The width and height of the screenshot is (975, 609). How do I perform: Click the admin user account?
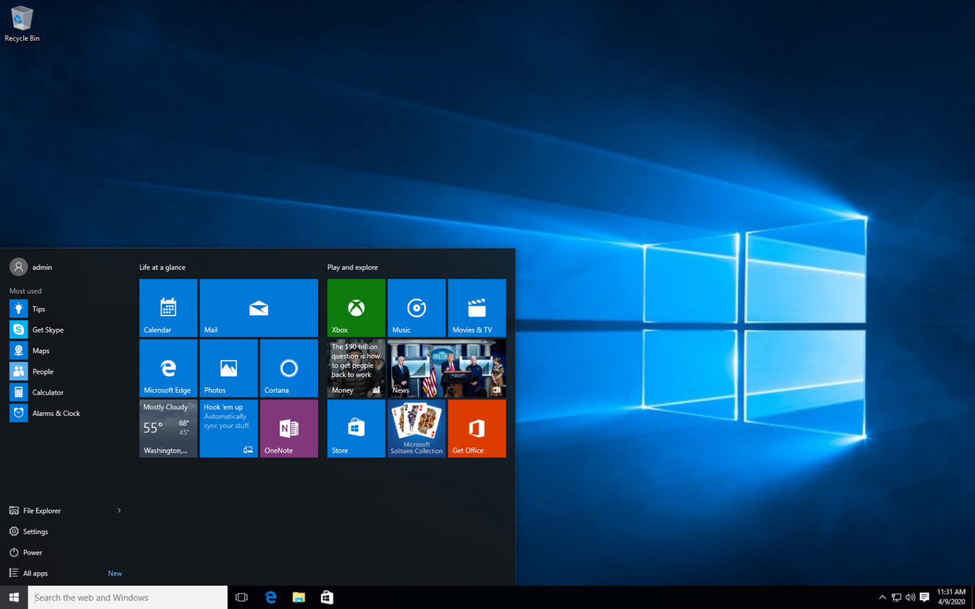[31, 267]
